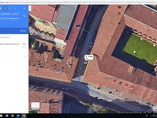Show hidden system tray icons
Image resolution: width=157 pixels, height=118 pixels.
151,116
